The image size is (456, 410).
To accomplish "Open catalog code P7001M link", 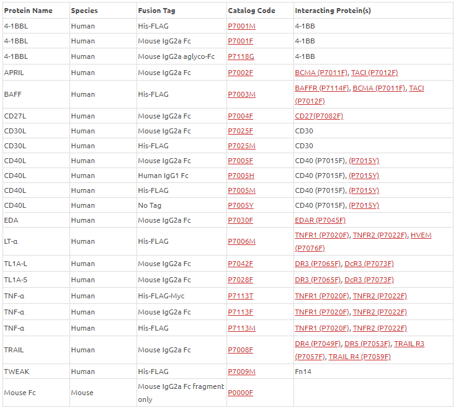I will coord(241,26).
